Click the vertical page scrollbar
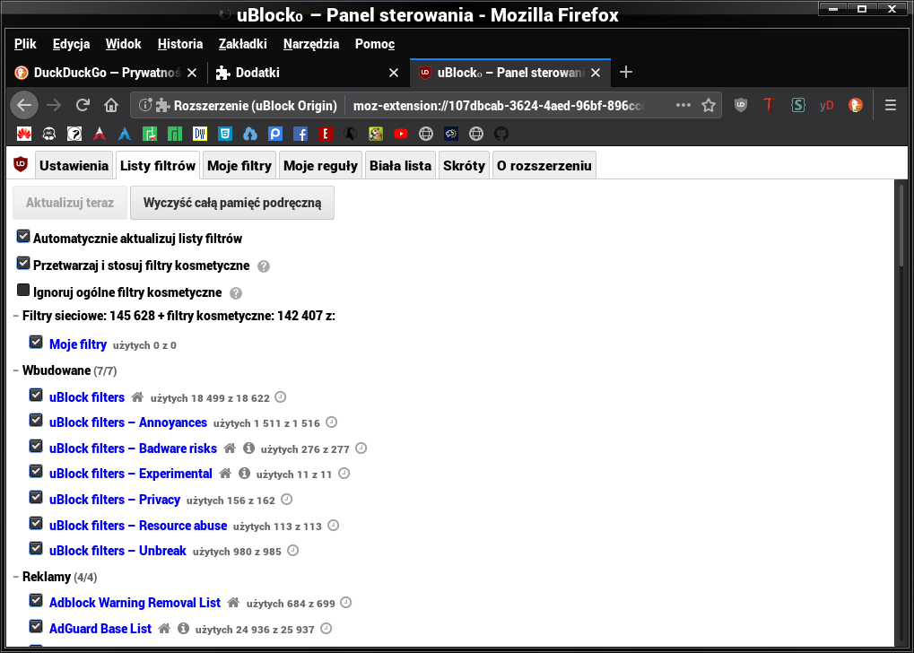The image size is (914, 653). click(x=901, y=224)
